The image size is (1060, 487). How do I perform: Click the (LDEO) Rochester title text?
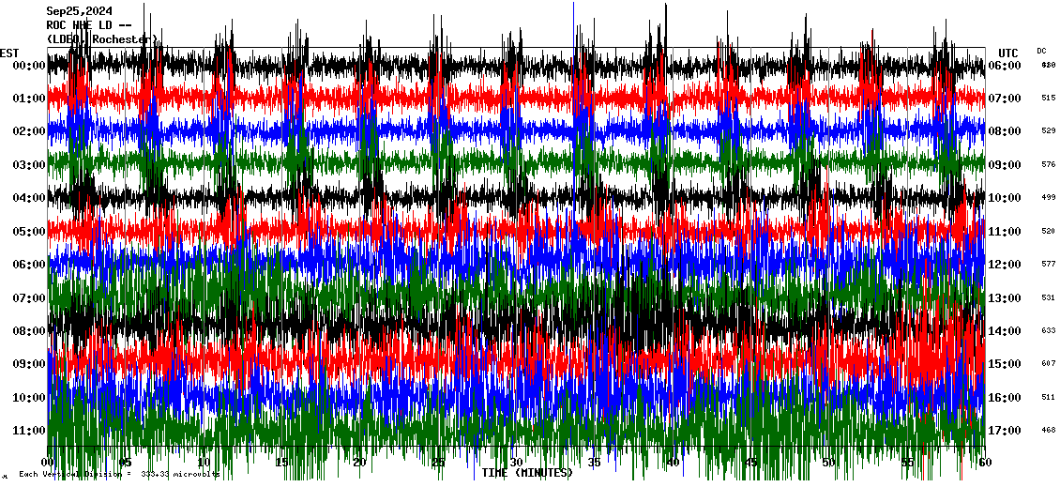(x=101, y=39)
